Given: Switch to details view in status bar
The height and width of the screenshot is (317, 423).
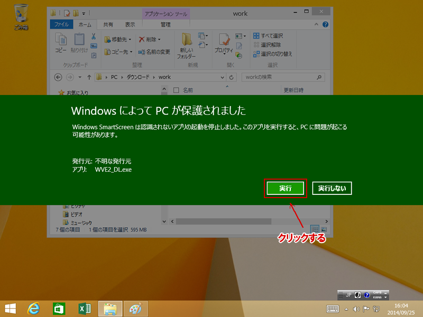Looking at the screenshot, I should click(315, 229).
